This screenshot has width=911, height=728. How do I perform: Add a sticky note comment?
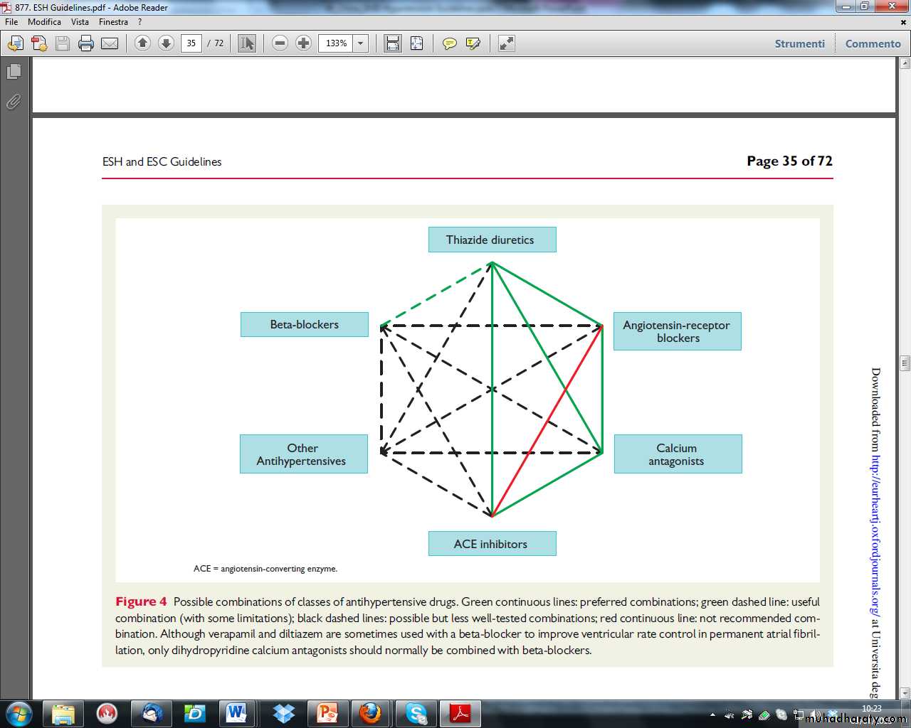click(x=449, y=43)
